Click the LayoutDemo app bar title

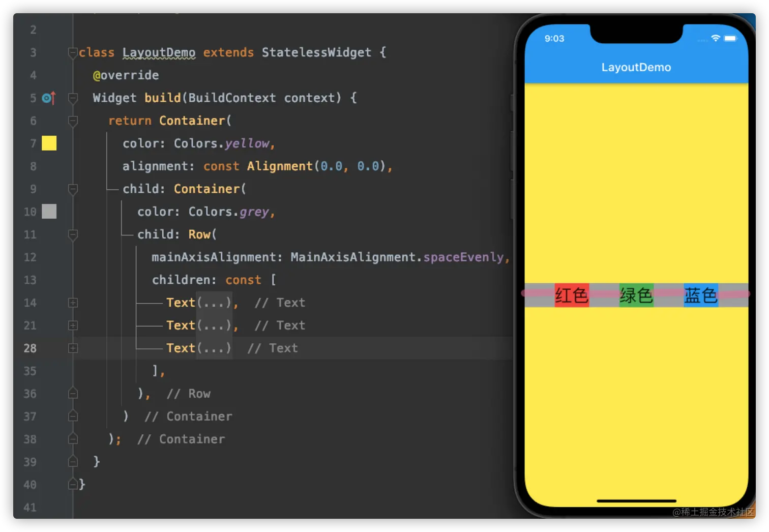tap(636, 67)
